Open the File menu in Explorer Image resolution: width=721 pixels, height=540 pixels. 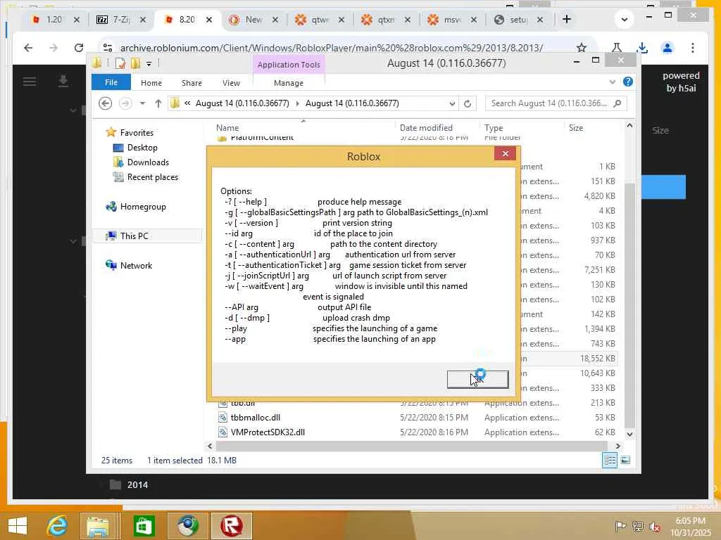111,82
